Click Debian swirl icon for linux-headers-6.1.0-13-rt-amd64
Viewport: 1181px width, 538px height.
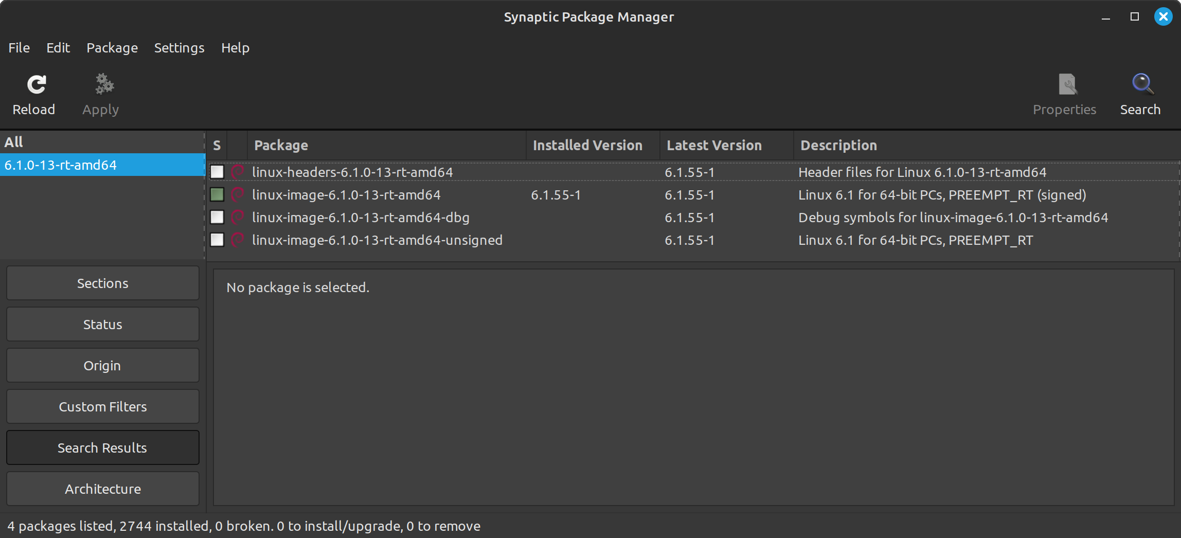click(x=237, y=172)
